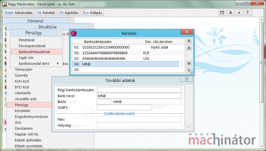Click Likv.tervben column header
This screenshot has height=151, width=266.
pyautogui.click(x=163, y=42)
